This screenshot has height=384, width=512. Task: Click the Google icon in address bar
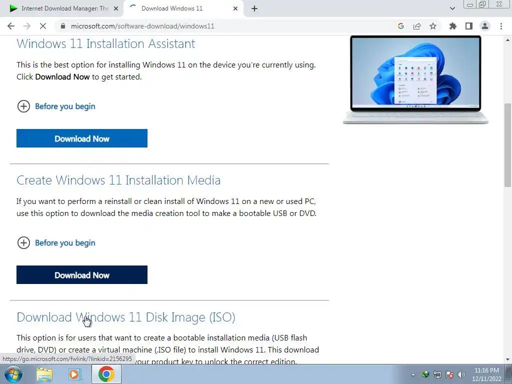(x=401, y=26)
